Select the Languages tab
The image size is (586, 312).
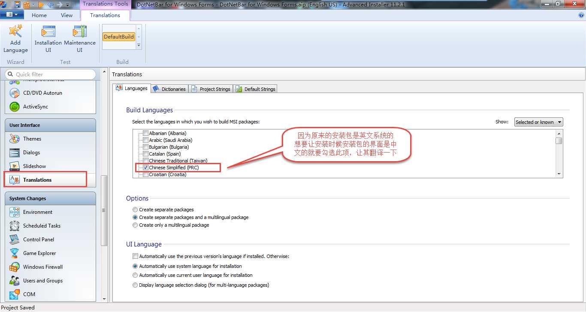point(132,88)
